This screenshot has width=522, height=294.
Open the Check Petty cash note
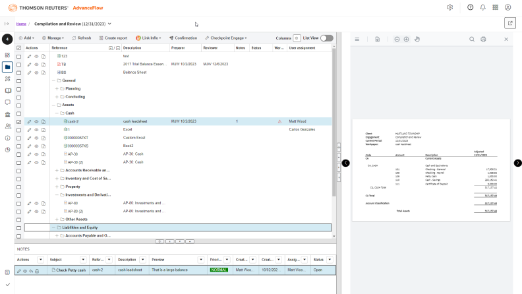[x=71, y=270]
